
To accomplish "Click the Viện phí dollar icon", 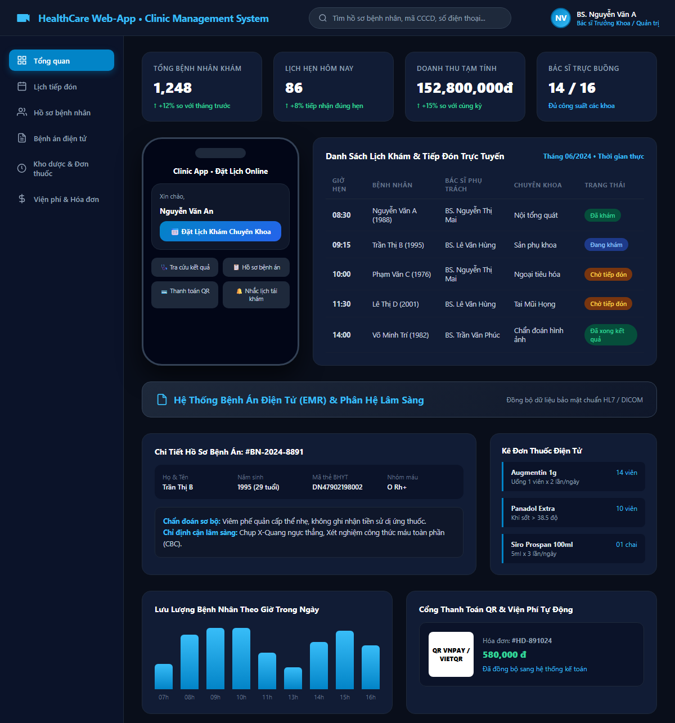I will coord(22,199).
